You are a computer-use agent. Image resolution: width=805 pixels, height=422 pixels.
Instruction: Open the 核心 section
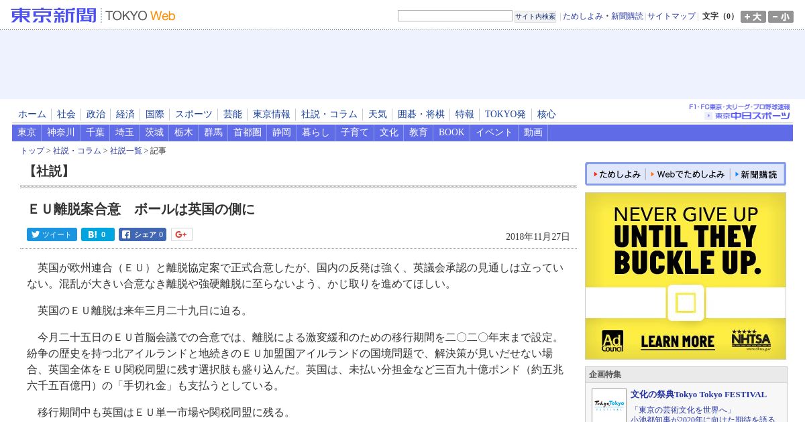[x=547, y=115]
